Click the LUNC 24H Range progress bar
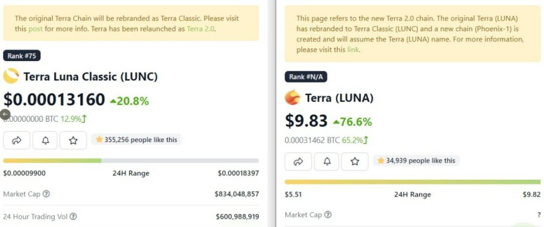 pos(131,161)
